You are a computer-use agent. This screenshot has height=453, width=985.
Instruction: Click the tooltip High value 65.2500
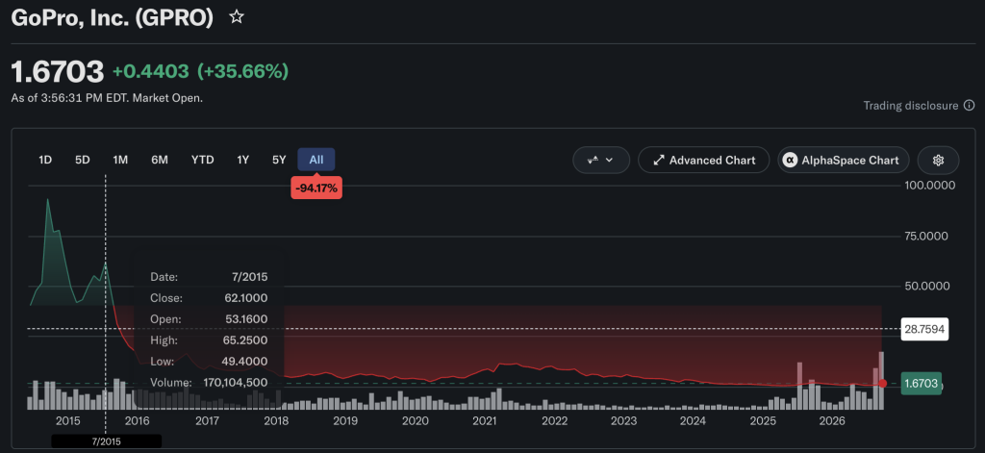tap(245, 340)
